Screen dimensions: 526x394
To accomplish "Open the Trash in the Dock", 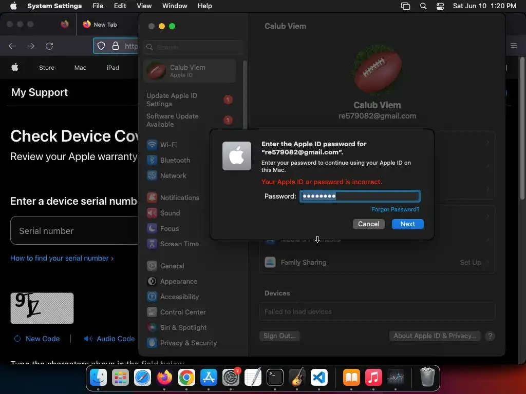I will coord(427,378).
